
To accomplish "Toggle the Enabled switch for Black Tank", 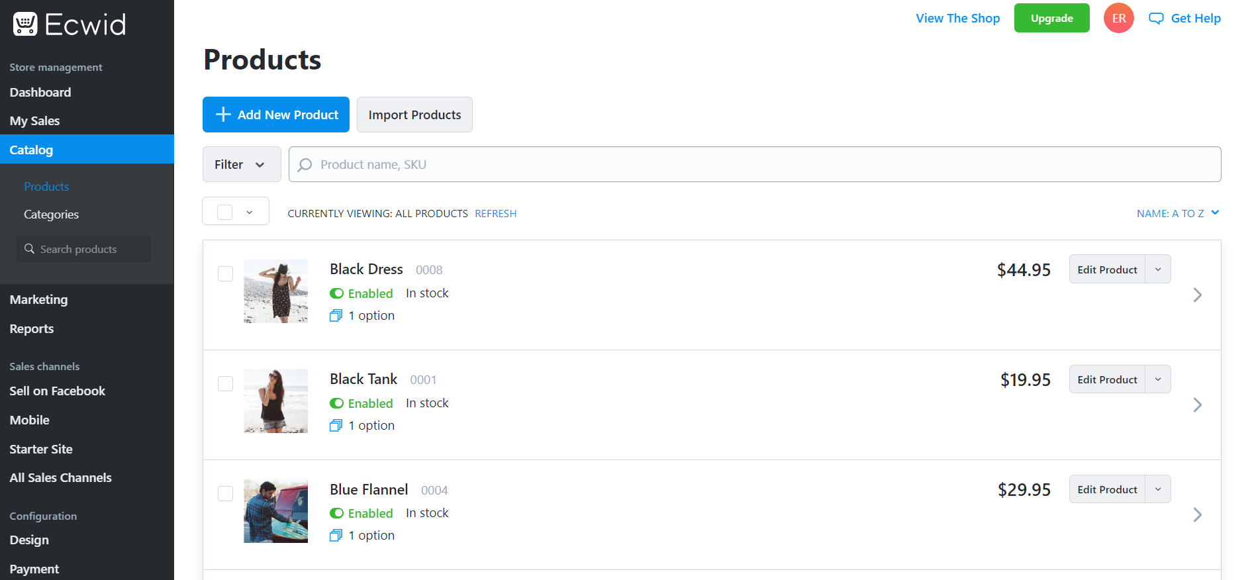I will click(337, 403).
